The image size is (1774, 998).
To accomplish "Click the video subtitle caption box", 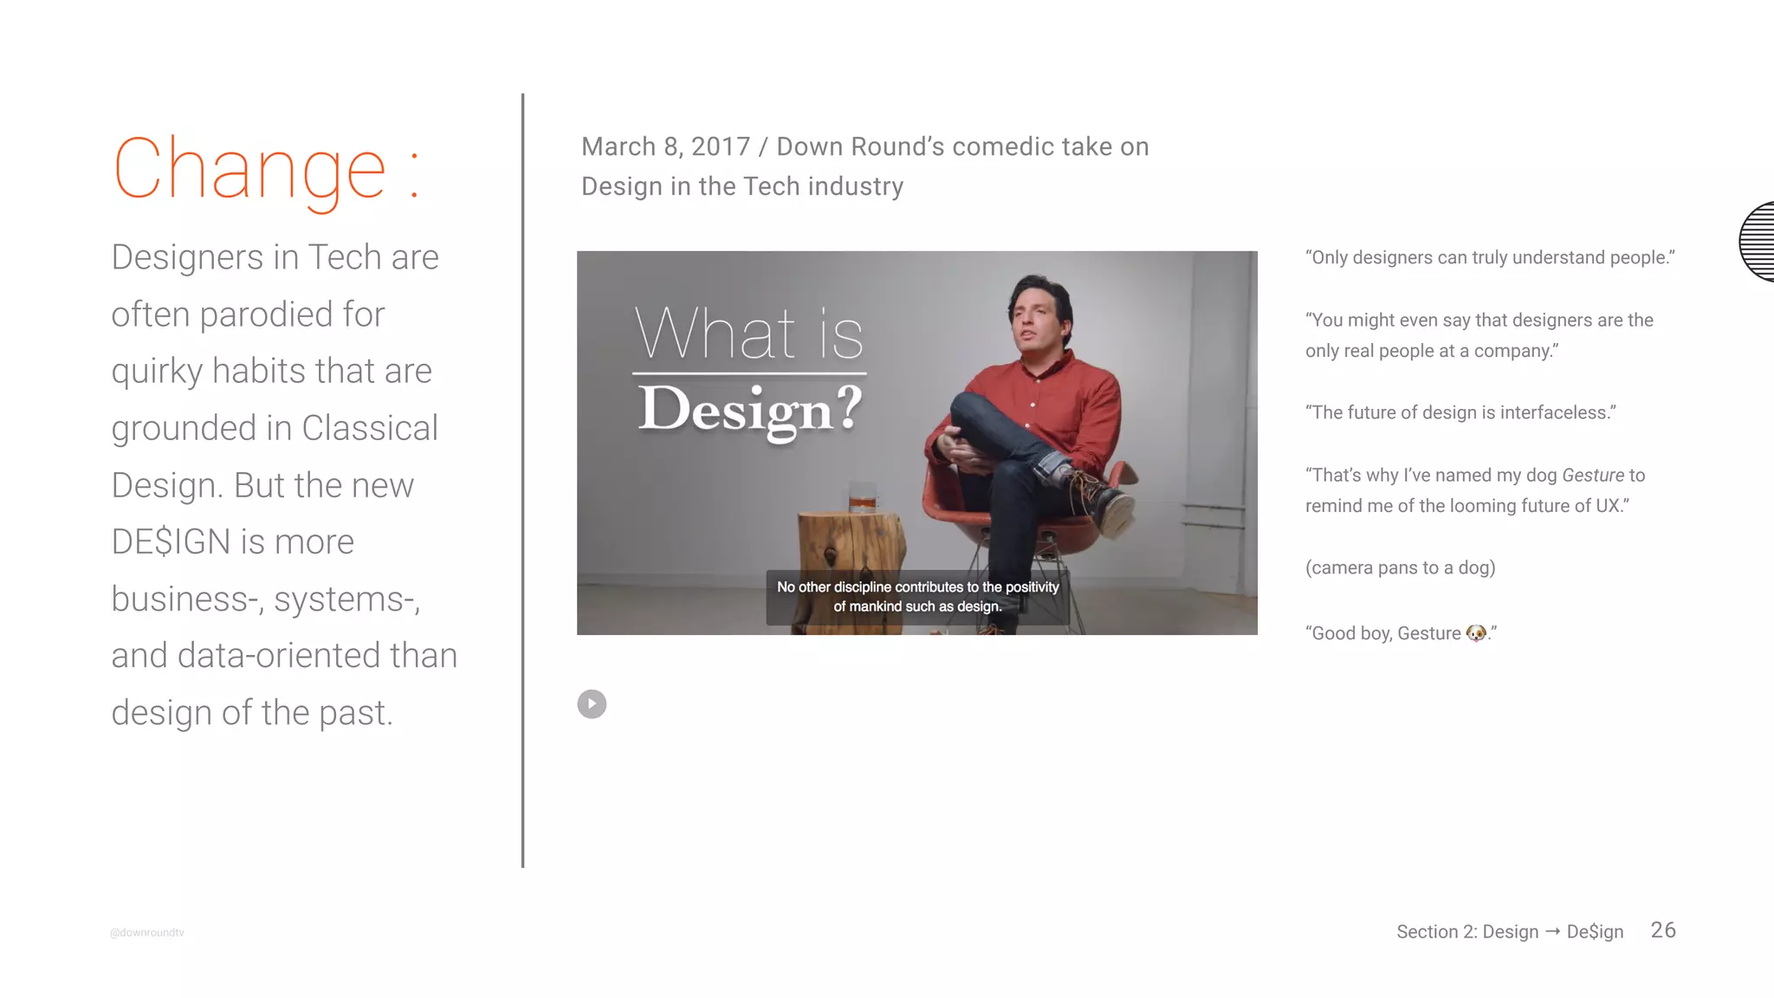I will click(x=916, y=597).
